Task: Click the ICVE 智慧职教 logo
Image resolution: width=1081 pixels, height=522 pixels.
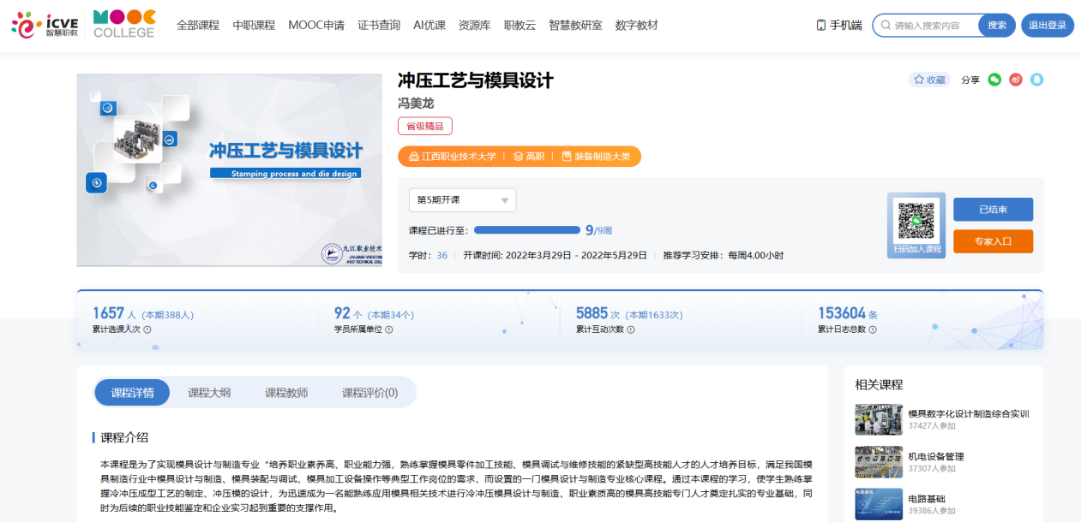Action: point(44,25)
